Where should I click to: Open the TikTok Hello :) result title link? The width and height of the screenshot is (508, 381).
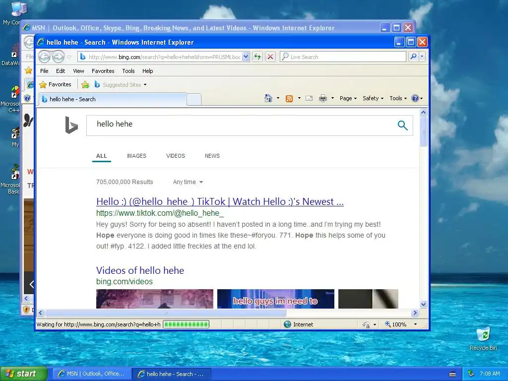point(220,201)
